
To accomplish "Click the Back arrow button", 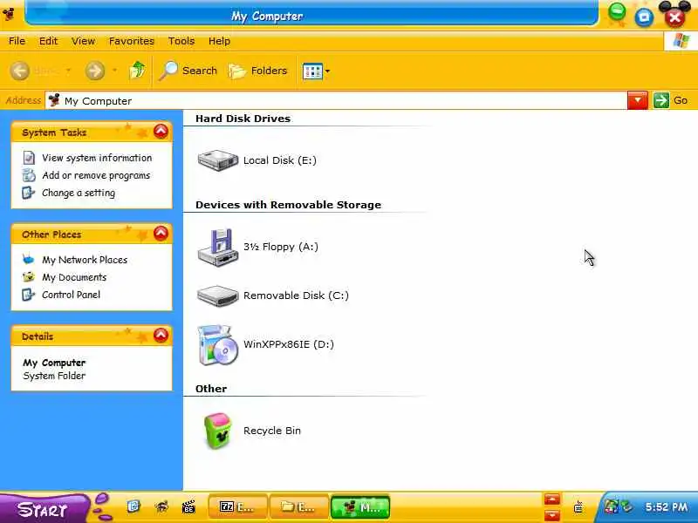I will 20,71.
